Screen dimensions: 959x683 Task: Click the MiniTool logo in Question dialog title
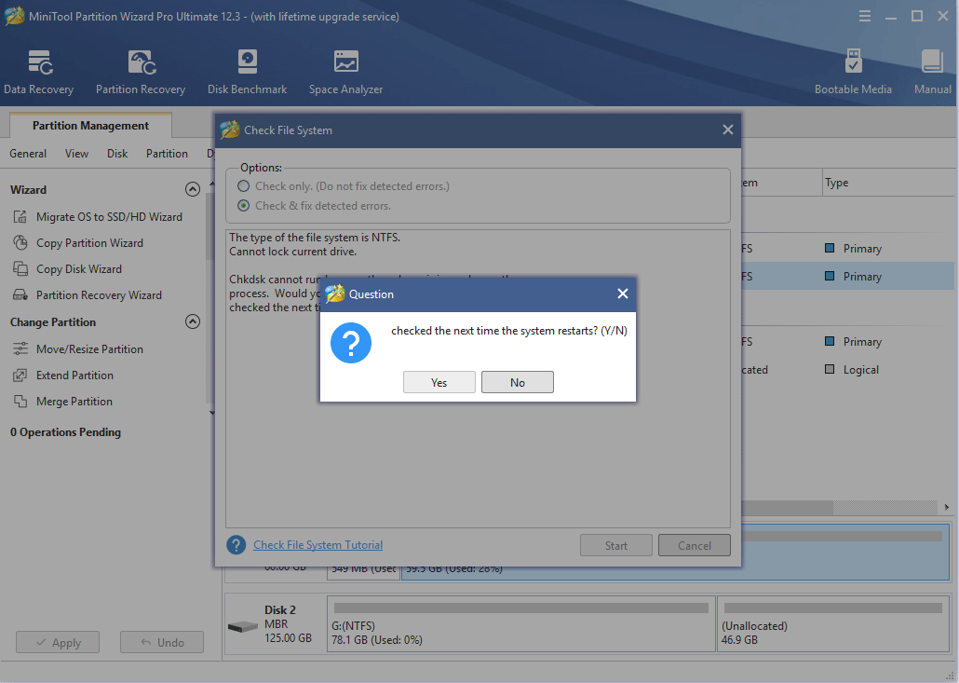335,294
